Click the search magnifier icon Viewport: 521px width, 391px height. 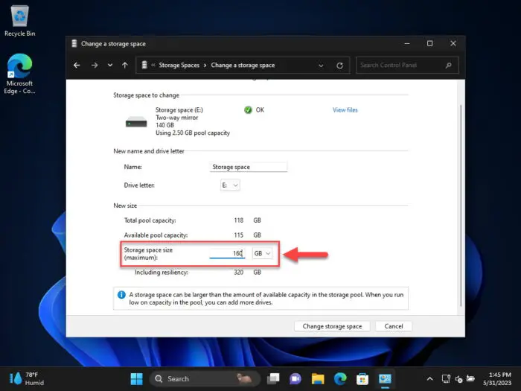[x=449, y=66]
